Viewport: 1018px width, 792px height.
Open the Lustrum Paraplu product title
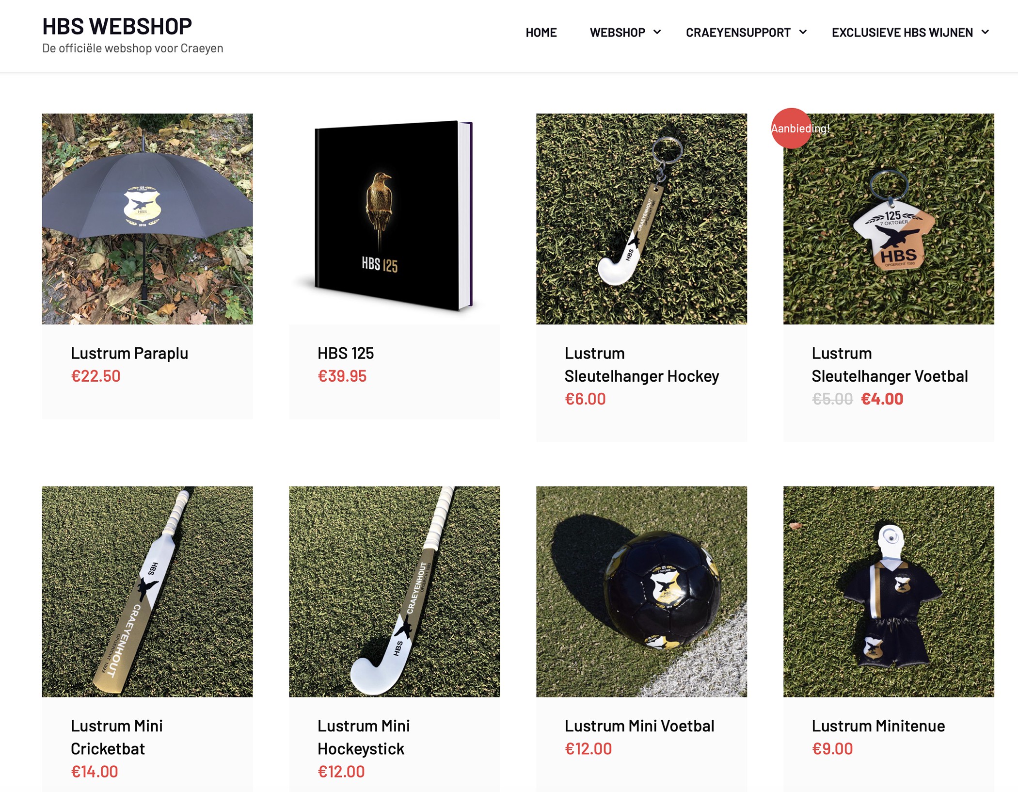pyautogui.click(x=129, y=353)
